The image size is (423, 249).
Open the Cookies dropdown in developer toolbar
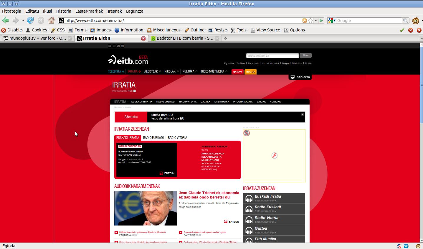click(37, 30)
